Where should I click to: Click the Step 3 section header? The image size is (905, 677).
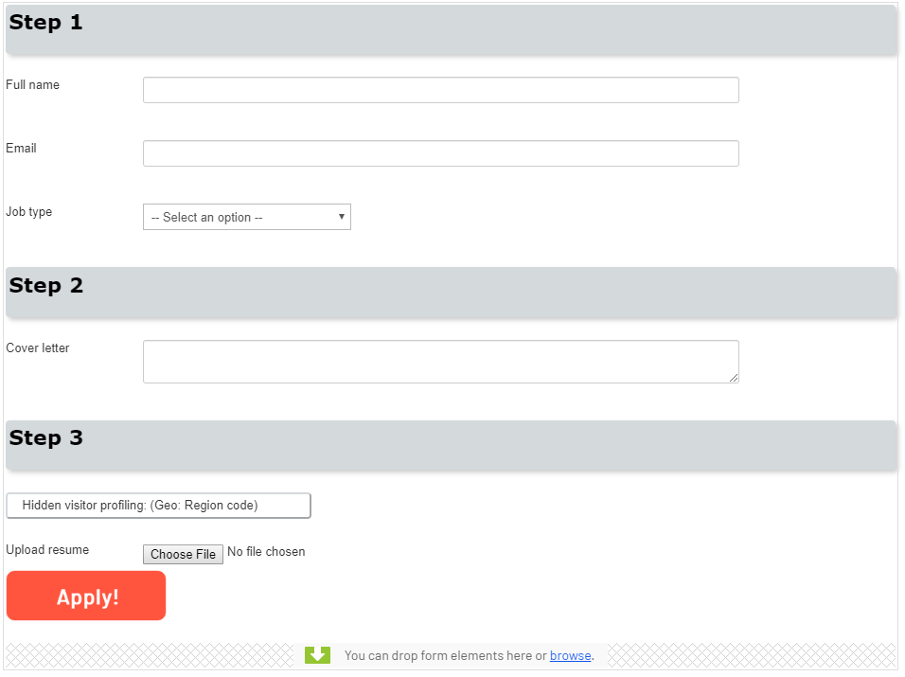[45, 437]
